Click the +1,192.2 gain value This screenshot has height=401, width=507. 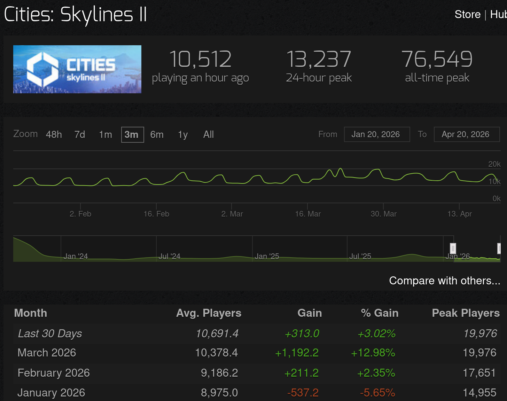point(297,353)
